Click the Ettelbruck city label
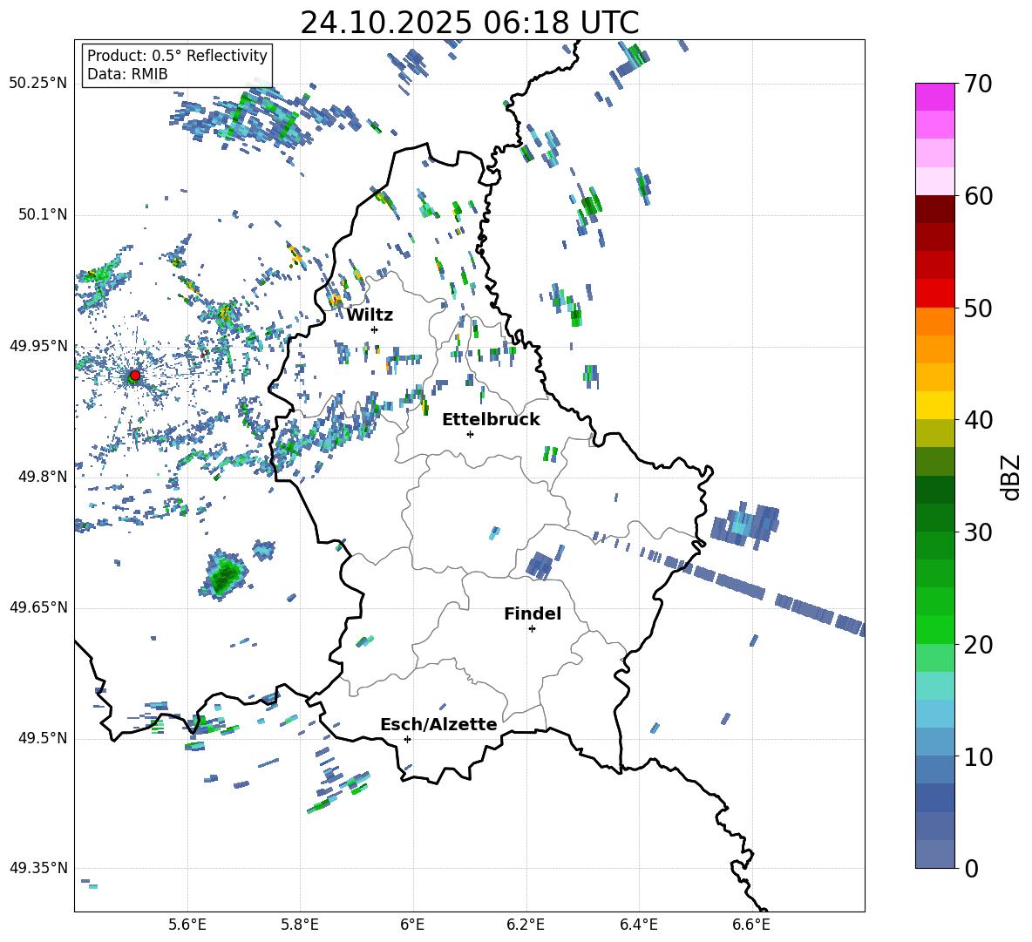The height and width of the screenshot is (942, 1032). 491,420
